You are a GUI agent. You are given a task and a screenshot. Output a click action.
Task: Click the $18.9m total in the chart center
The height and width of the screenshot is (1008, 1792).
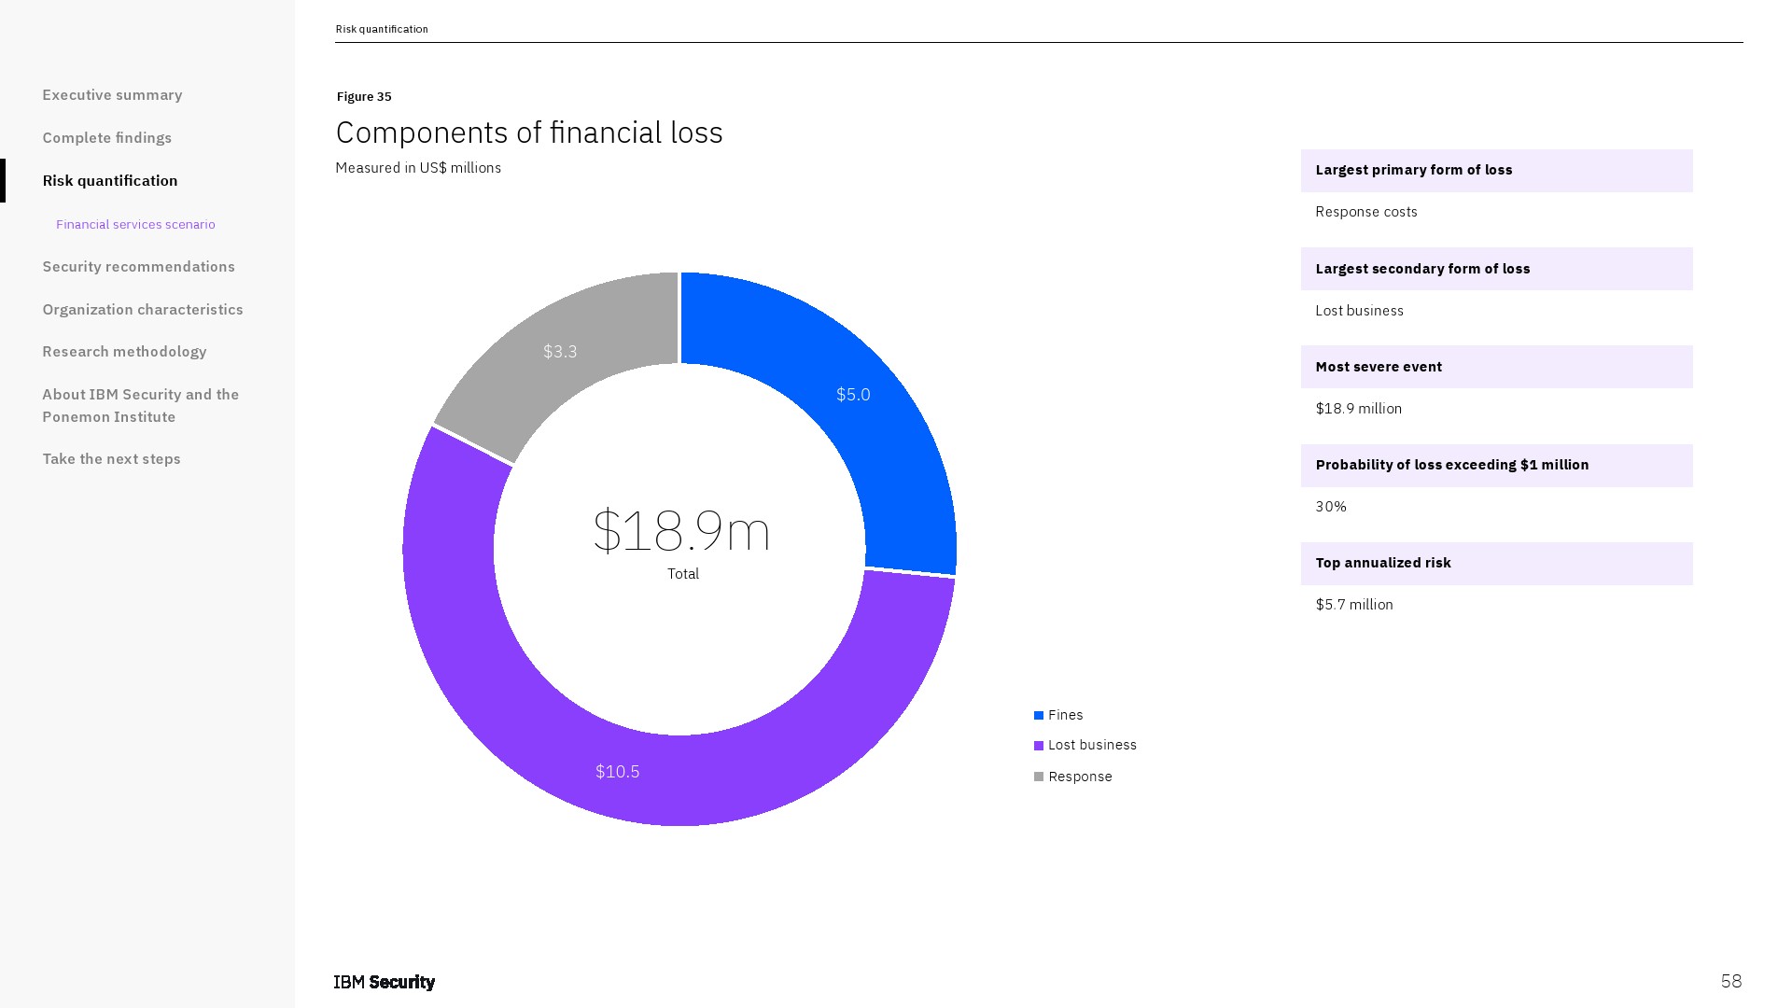[x=681, y=532]
